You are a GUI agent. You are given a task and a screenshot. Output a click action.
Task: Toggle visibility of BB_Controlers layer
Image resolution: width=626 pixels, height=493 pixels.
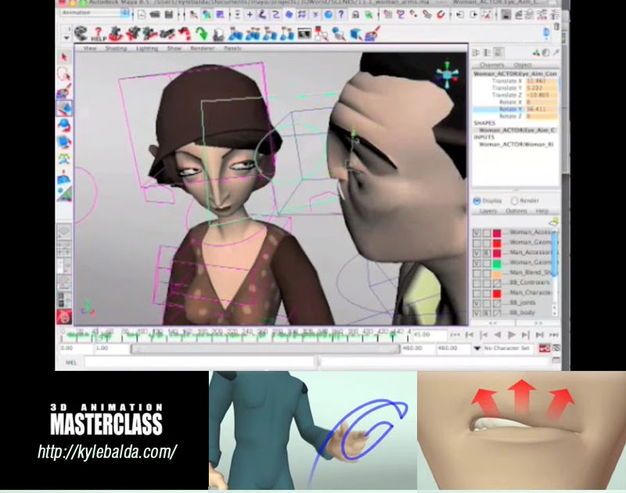click(477, 283)
